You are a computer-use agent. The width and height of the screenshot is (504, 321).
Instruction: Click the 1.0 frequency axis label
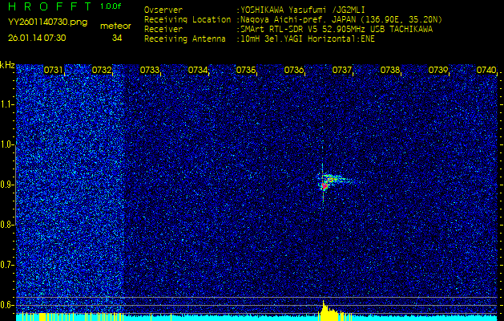7,144
